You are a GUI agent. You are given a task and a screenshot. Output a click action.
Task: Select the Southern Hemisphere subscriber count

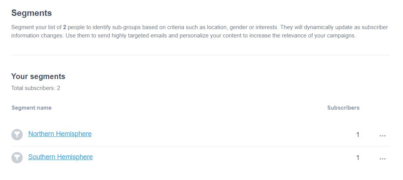pyautogui.click(x=358, y=158)
